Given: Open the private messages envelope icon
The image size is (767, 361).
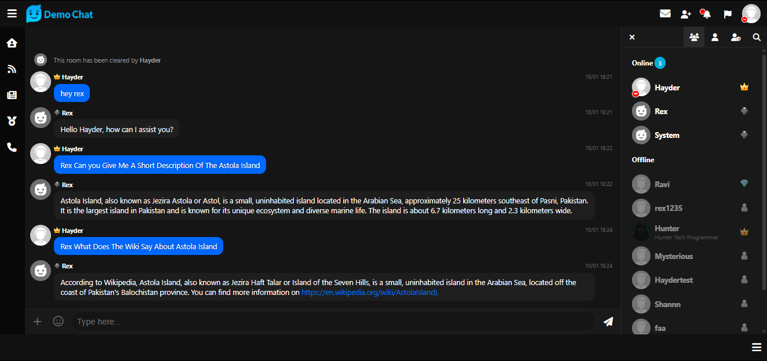Looking at the screenshot, I should (665, 14).
